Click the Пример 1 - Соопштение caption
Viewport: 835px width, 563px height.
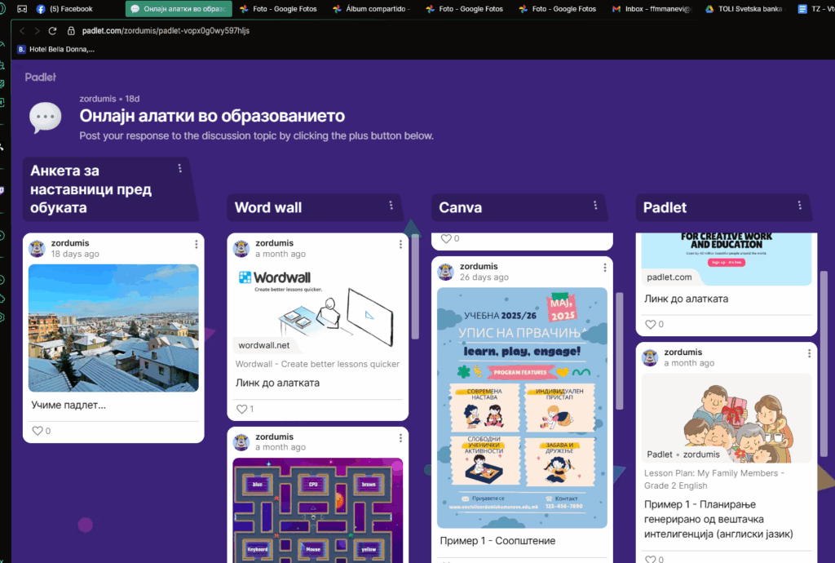[x=497, y=541]
